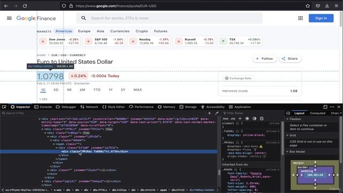Click the warning icon next to -moz-box
The height and width of the screenshot is (193, 343).
[261, 146]
